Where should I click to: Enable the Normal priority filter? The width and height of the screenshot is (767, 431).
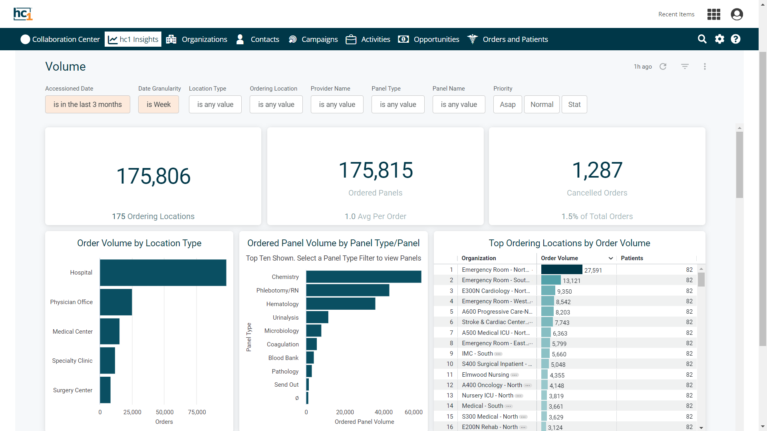pos(542,104)
